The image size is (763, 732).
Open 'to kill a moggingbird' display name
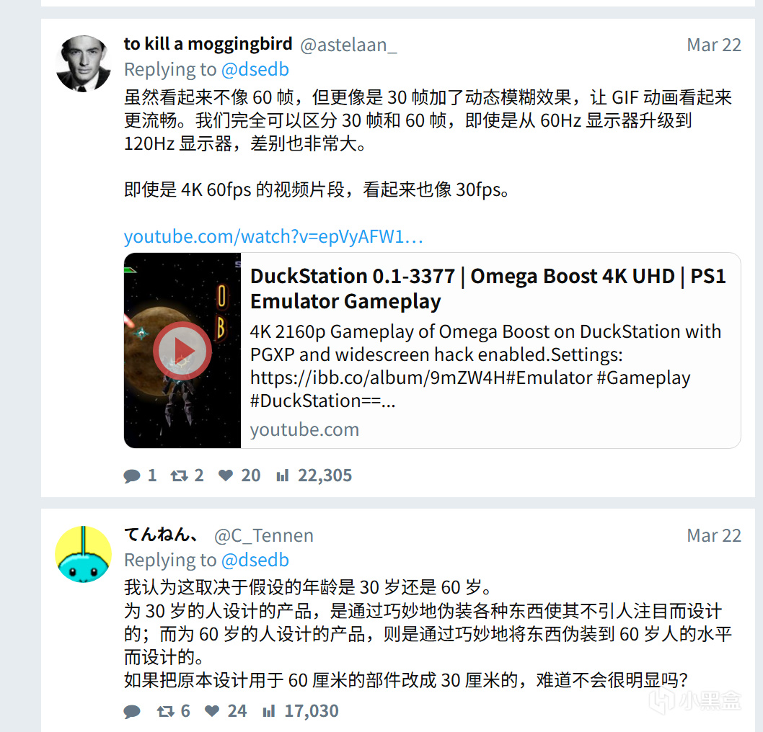point(208,44)
